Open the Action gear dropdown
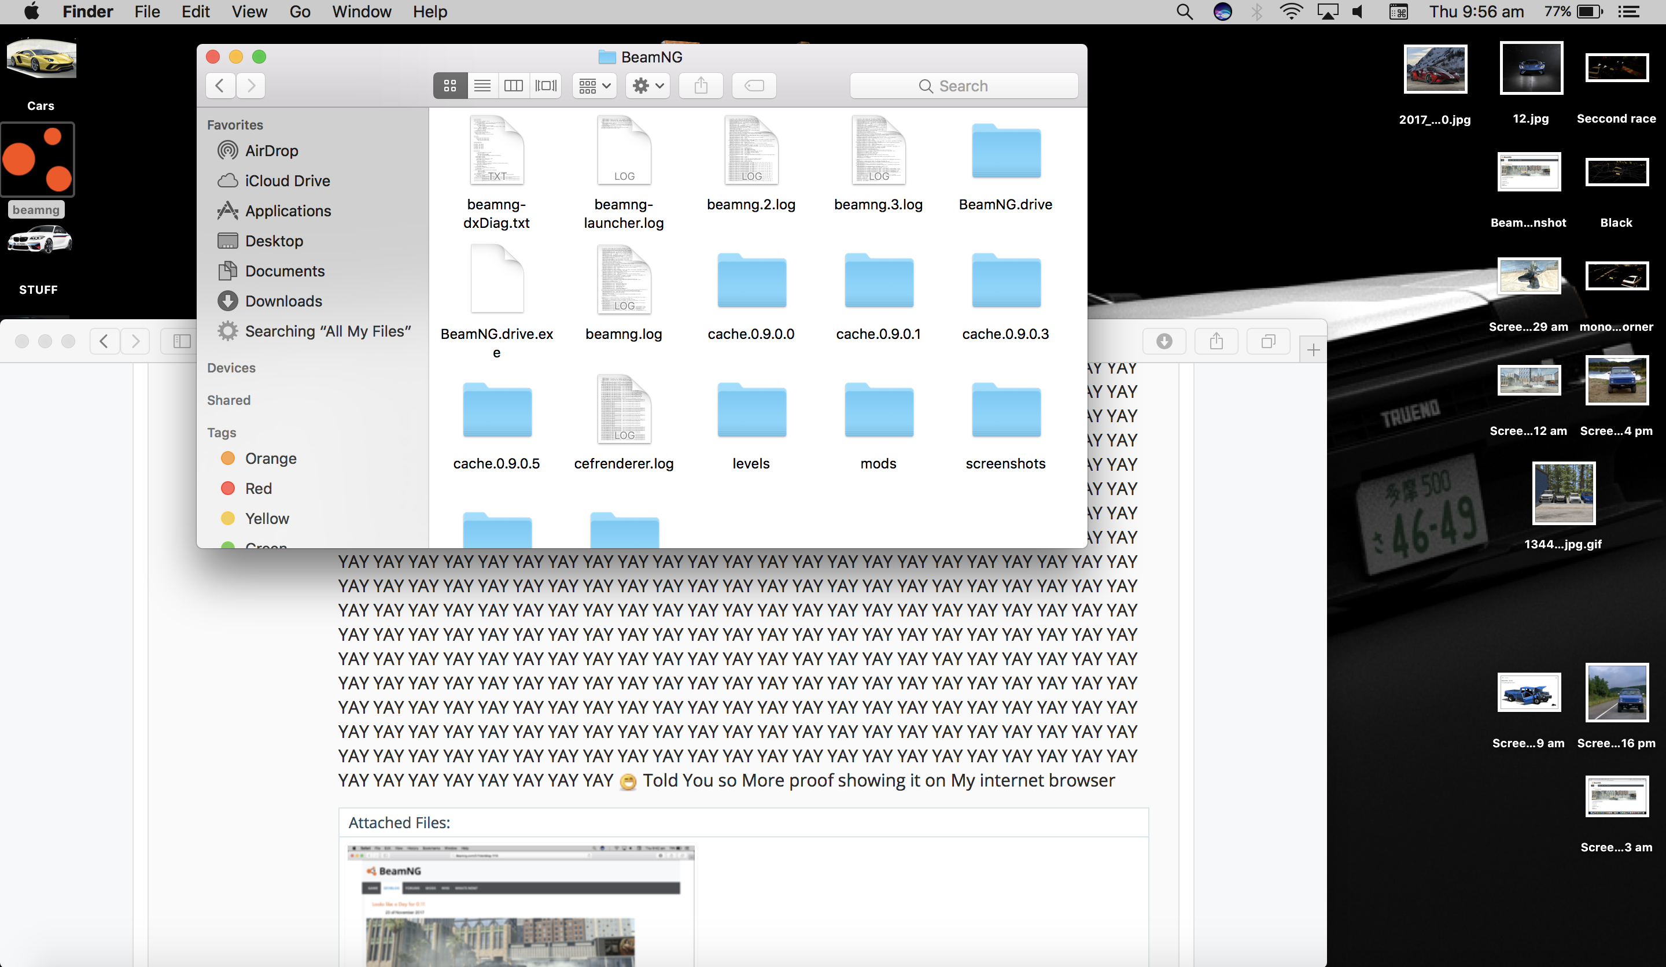1666x967 pixels. [x=648, y=86]
